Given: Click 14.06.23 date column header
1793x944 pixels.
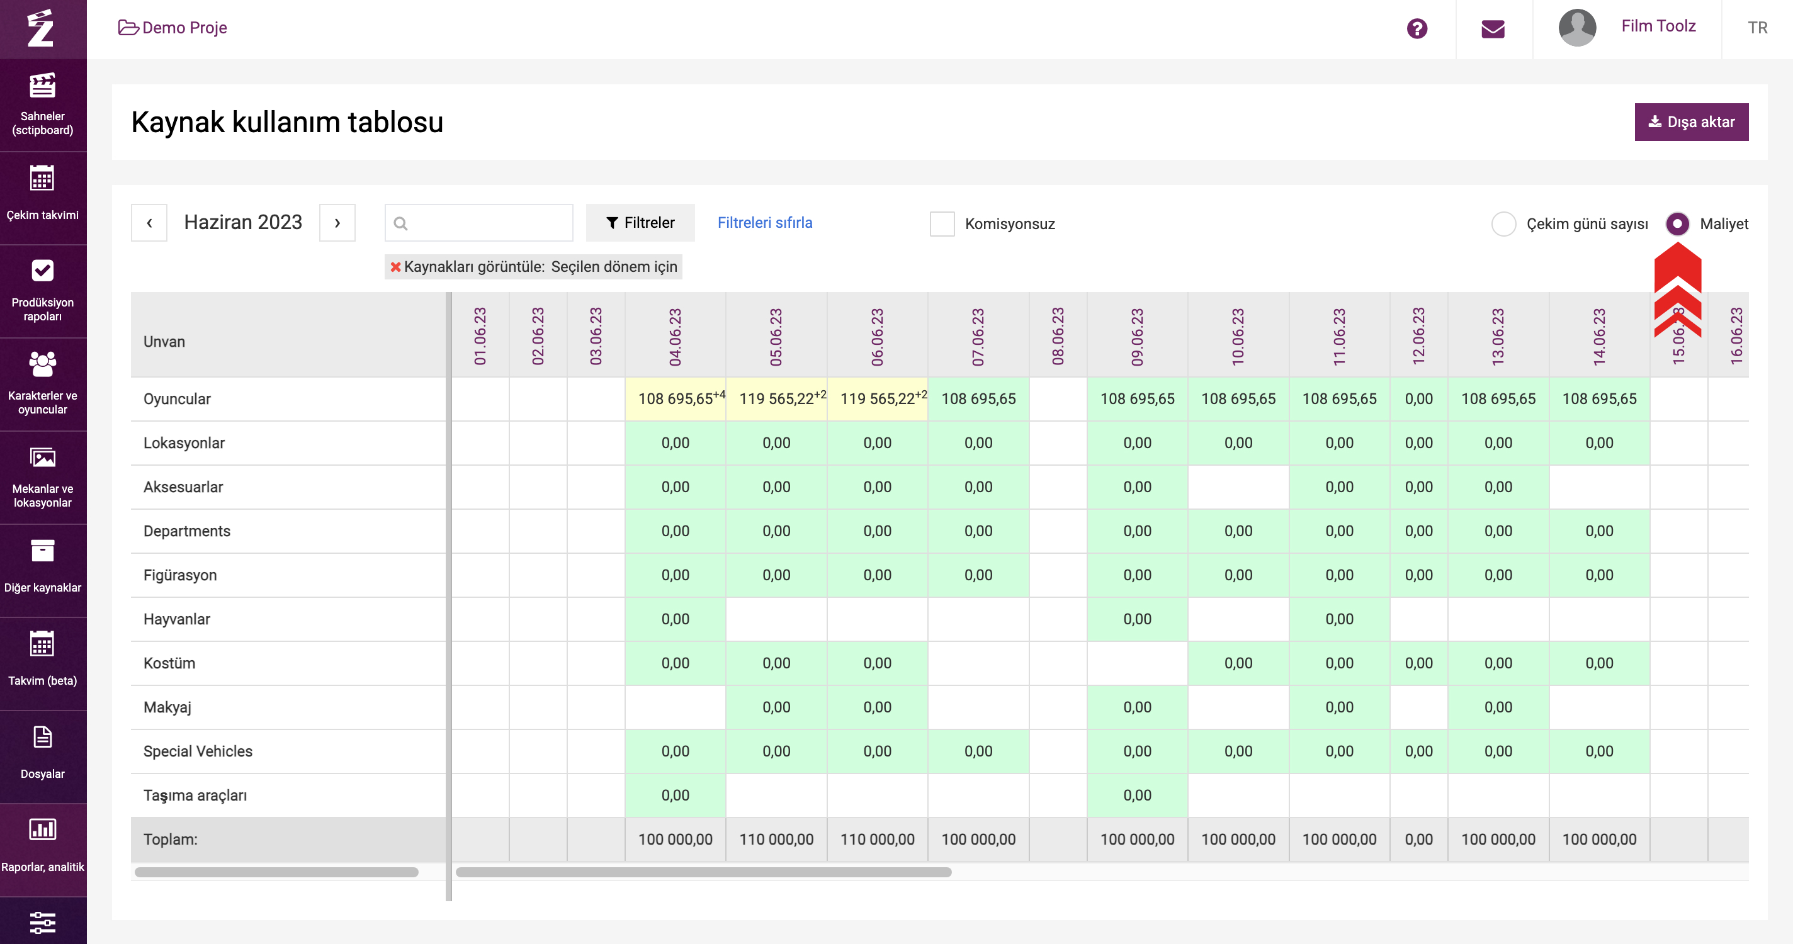Looking at the screenshot, I should (x=1600, y=337).
